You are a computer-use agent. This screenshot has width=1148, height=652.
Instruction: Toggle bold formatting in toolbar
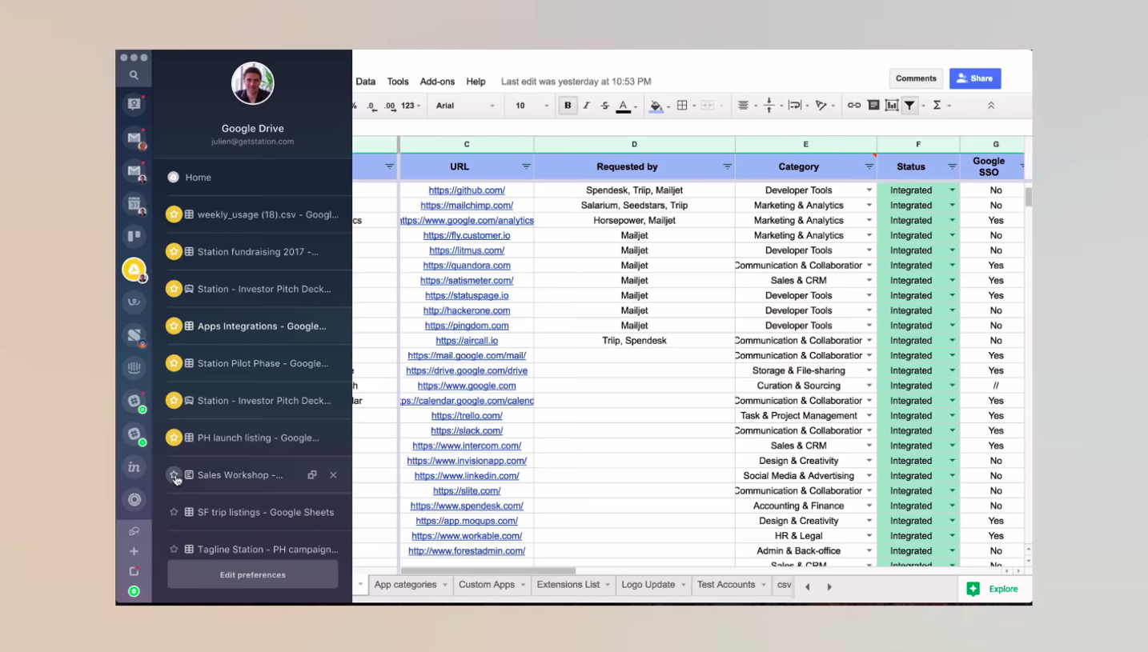coord(568,106)
